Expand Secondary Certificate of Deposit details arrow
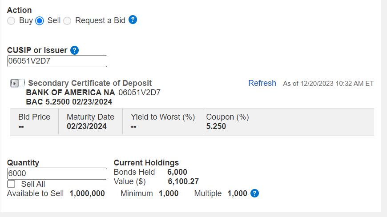Screen dimensions: 387x217 pos(15,84)
